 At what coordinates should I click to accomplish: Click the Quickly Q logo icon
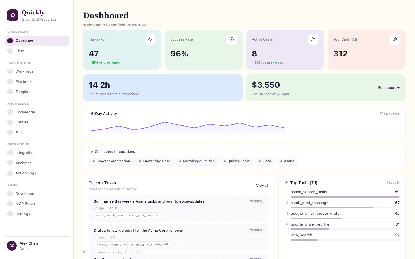(13, 15)
